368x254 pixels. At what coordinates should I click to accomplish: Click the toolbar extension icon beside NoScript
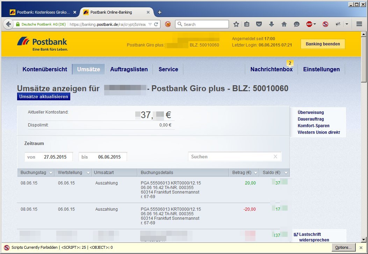tap(338, 24)
